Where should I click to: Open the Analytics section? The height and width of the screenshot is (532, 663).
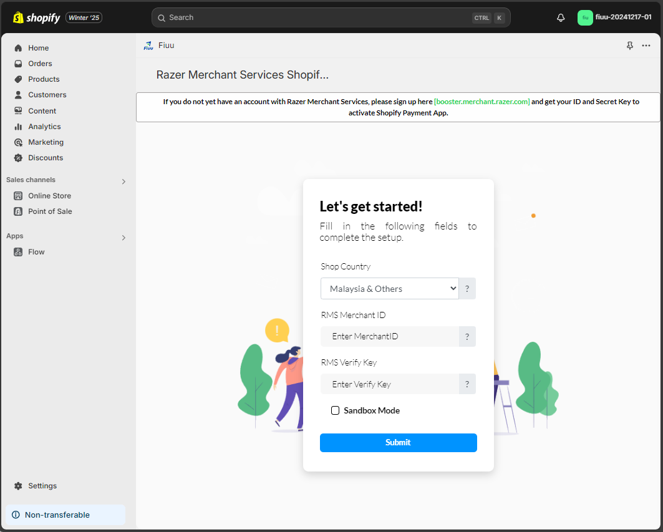tap(44, 127)
